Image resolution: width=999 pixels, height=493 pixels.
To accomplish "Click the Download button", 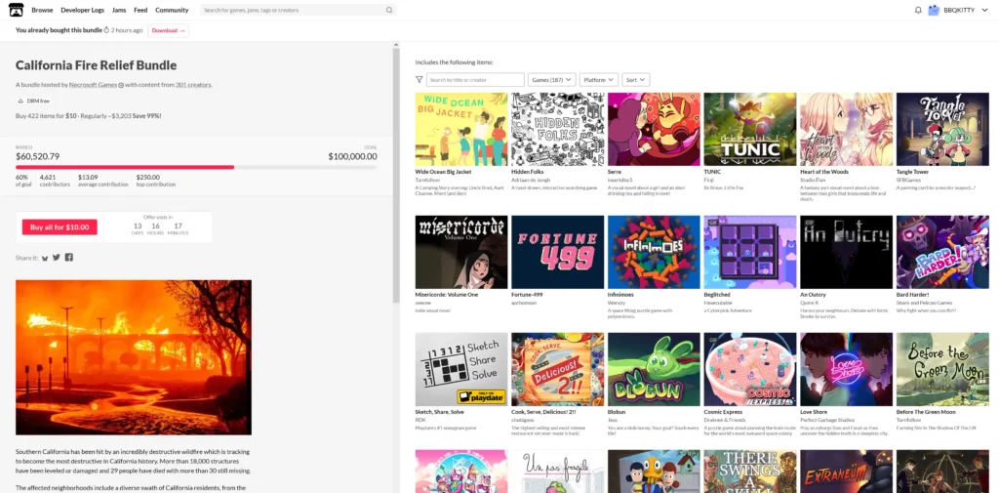I will [168, 30].
